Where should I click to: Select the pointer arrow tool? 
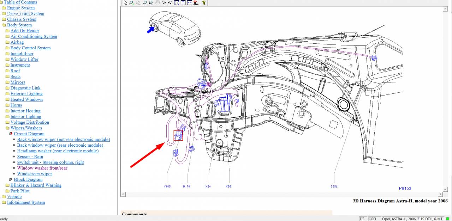click(x=125, y=2)
